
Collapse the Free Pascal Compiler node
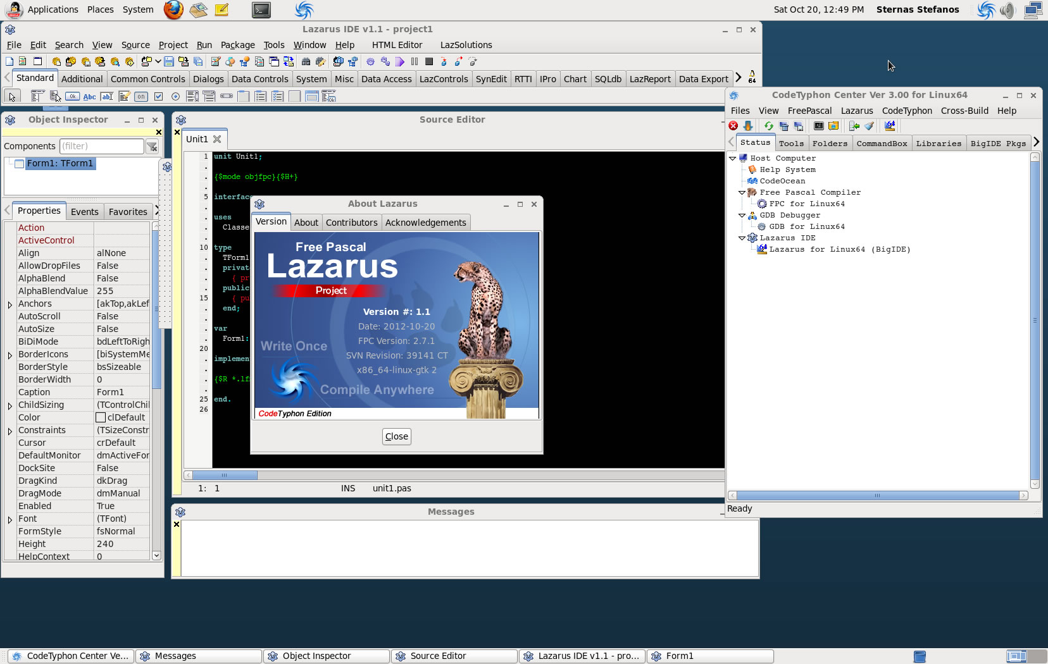click(x=742, y=192)
